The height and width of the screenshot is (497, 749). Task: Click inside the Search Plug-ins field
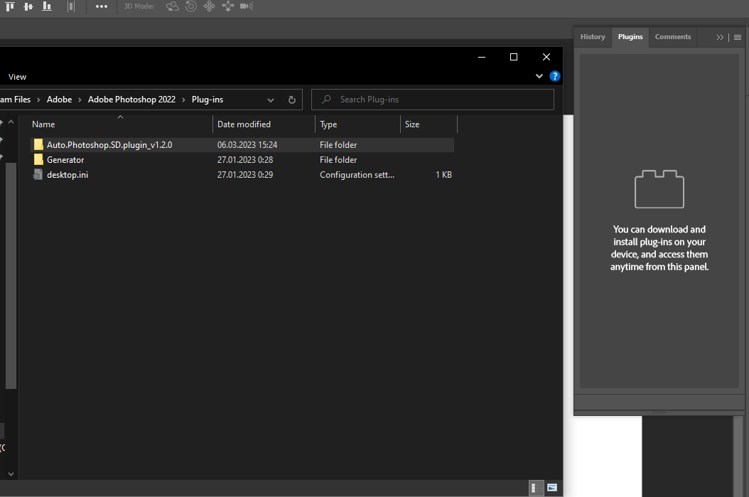[x=433, y=100]
